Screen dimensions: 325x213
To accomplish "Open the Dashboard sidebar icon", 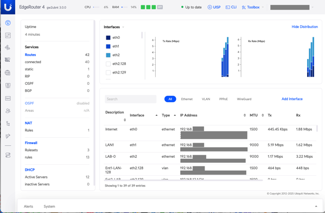I will (8, 23).
